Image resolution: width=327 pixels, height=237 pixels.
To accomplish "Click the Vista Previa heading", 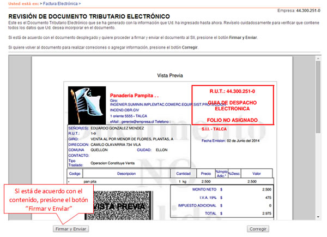I will (170, 75).
